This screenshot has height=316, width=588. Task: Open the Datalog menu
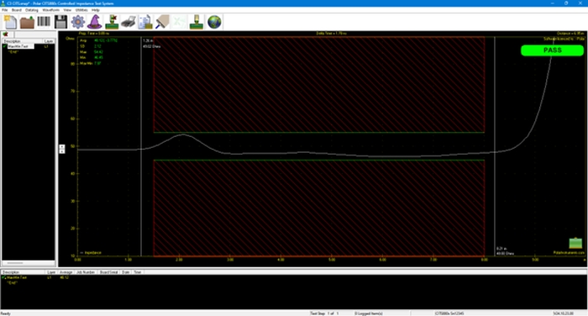32,10
